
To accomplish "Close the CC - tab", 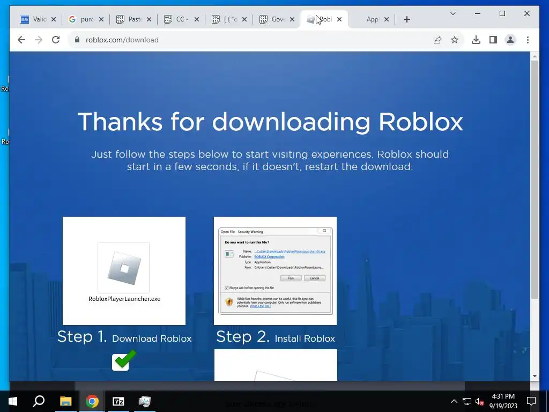I will [196, 19].
